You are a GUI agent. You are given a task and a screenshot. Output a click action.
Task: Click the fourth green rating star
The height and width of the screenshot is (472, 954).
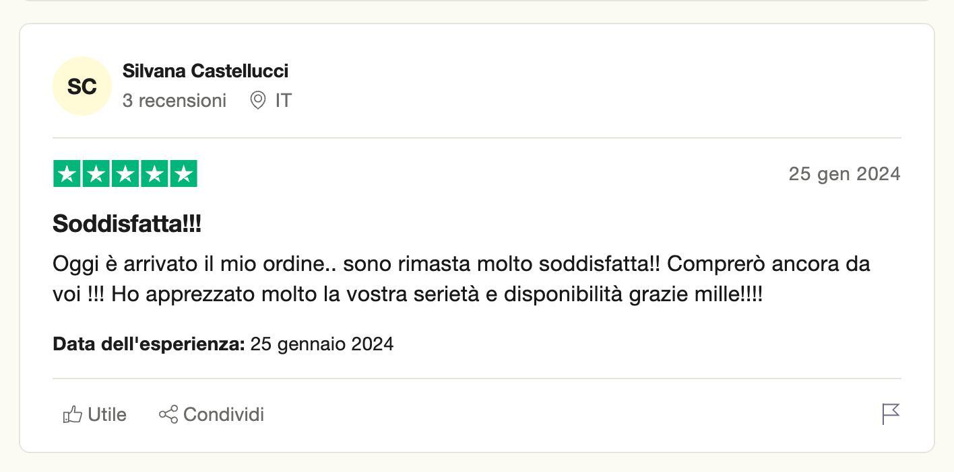pyautogui.click(x=154, y=174)
